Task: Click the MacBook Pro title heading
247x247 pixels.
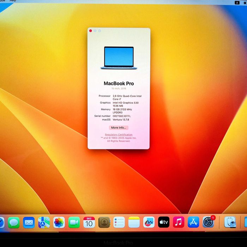Action: tap(119, 84)
